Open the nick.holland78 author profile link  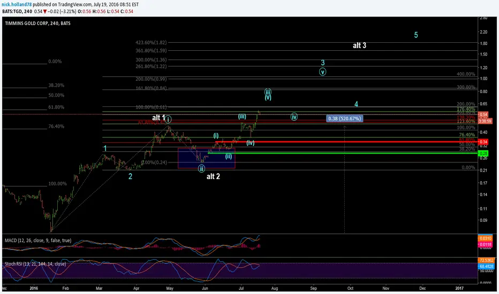point(17,4)
